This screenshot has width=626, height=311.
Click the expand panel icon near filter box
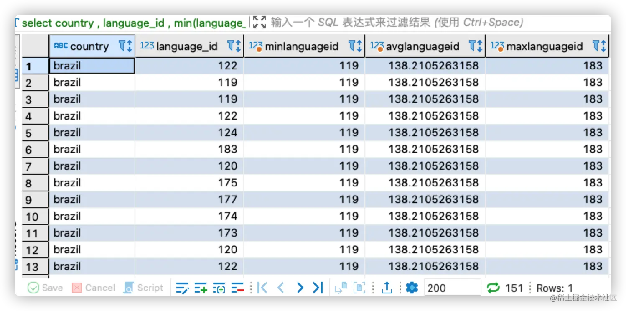tap(260, 22)
